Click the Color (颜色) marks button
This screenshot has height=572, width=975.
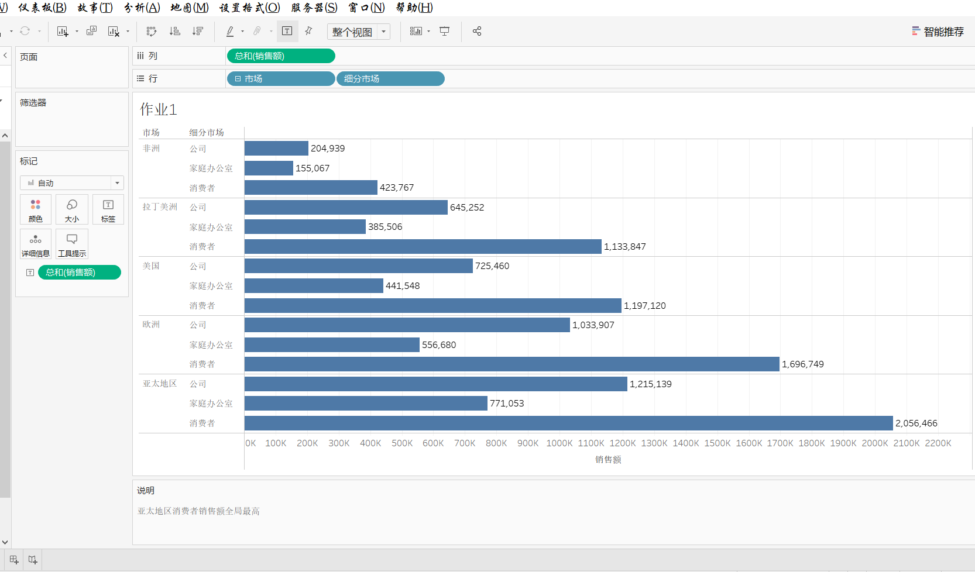pyautogui.click(x=36, y=209)
